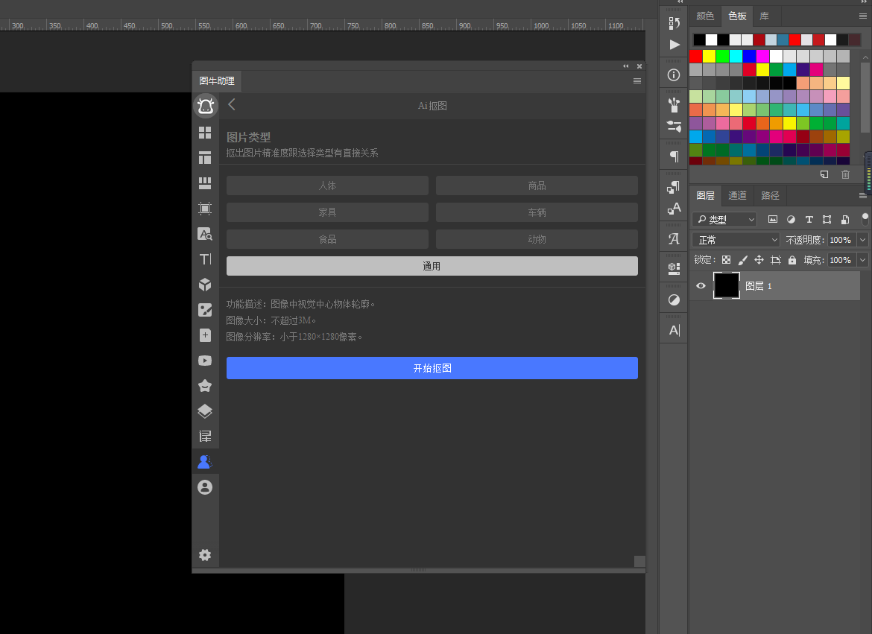Enable lock transparent pixels for the layer
Viewport: 872px width, 634px height.
coord(727,259)
